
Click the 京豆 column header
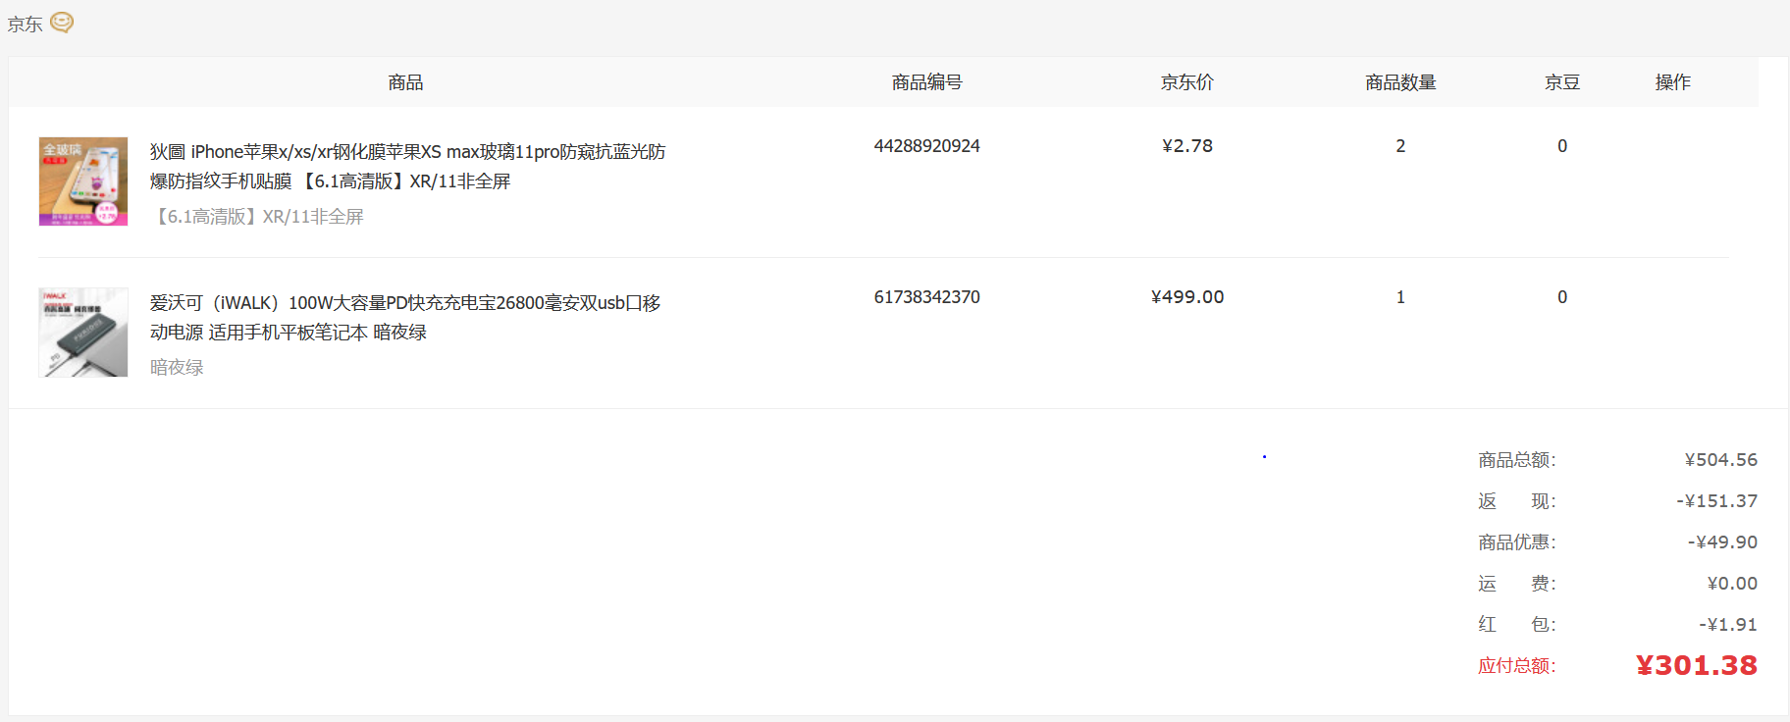pyautogui.click(x=1562, y=82)
